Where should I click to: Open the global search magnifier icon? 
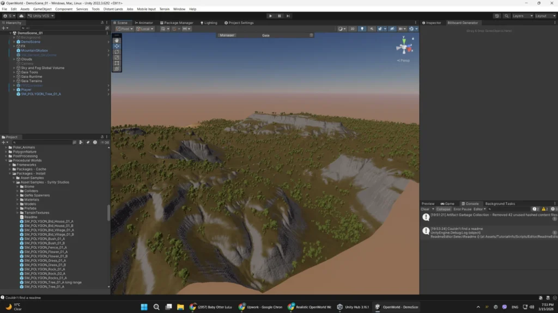pos(506,16)
